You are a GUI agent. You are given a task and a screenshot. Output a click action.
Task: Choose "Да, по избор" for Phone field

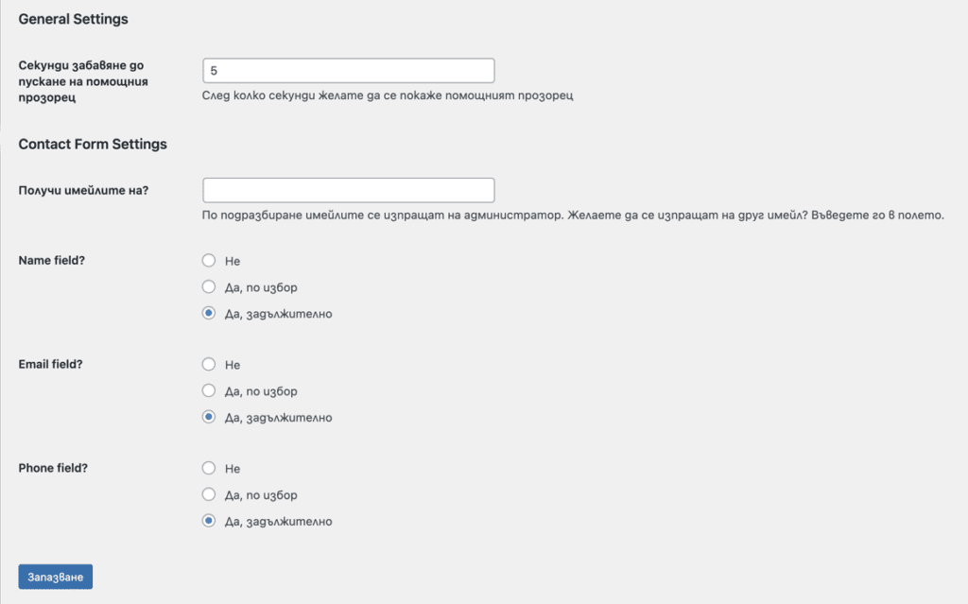[208, 494]
